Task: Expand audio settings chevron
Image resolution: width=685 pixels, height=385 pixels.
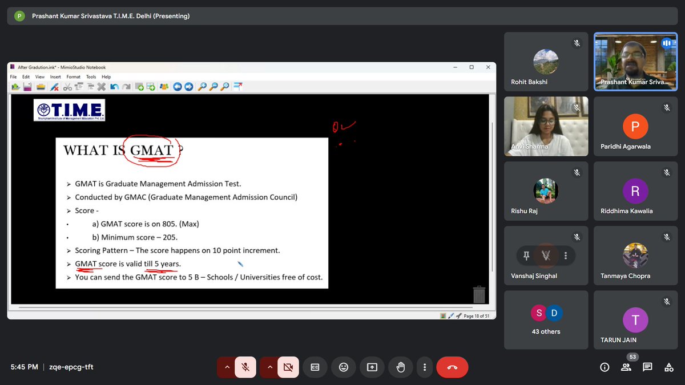Action: pos(227,367)
